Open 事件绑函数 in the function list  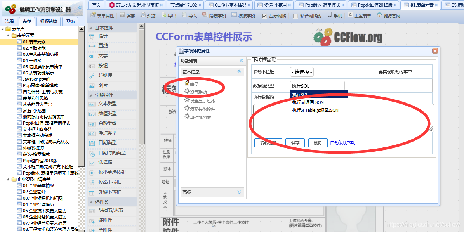200,117
